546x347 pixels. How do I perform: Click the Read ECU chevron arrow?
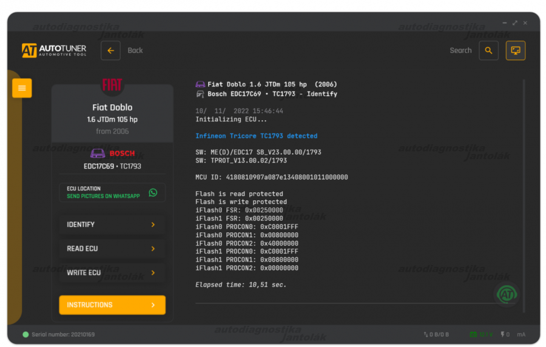click(153, 249)
